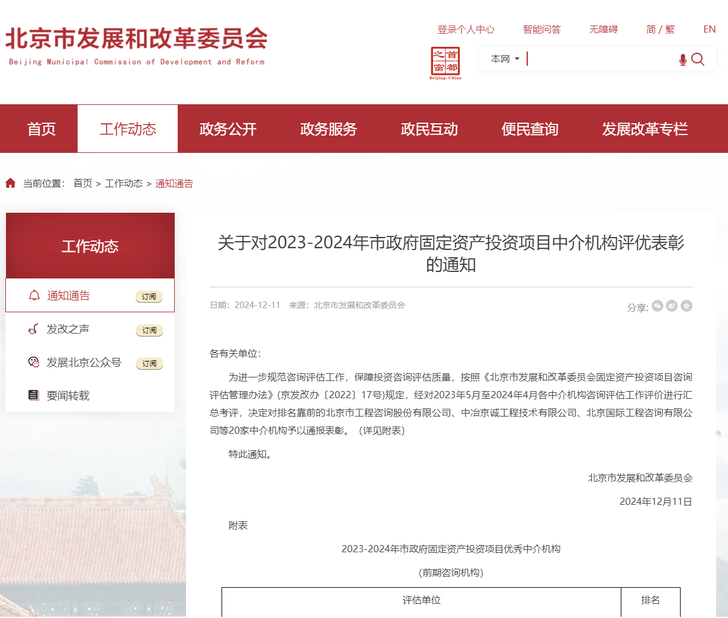
Task: Click inside the search text field
Action: 598,59
